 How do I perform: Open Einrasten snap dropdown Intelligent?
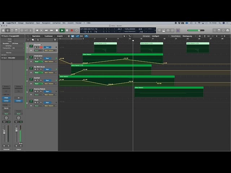tap(161, 36)
